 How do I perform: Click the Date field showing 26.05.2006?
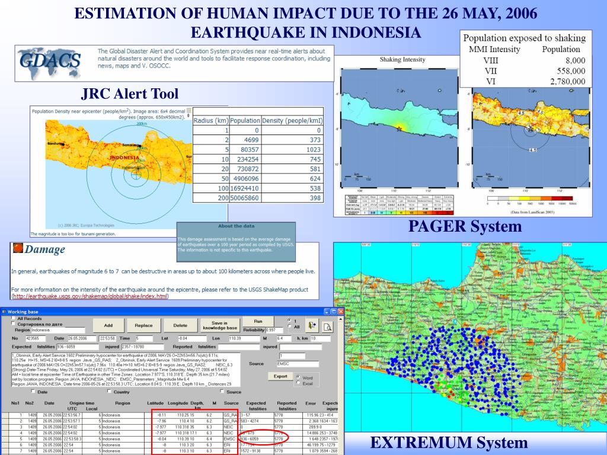[x=82, y=338]
